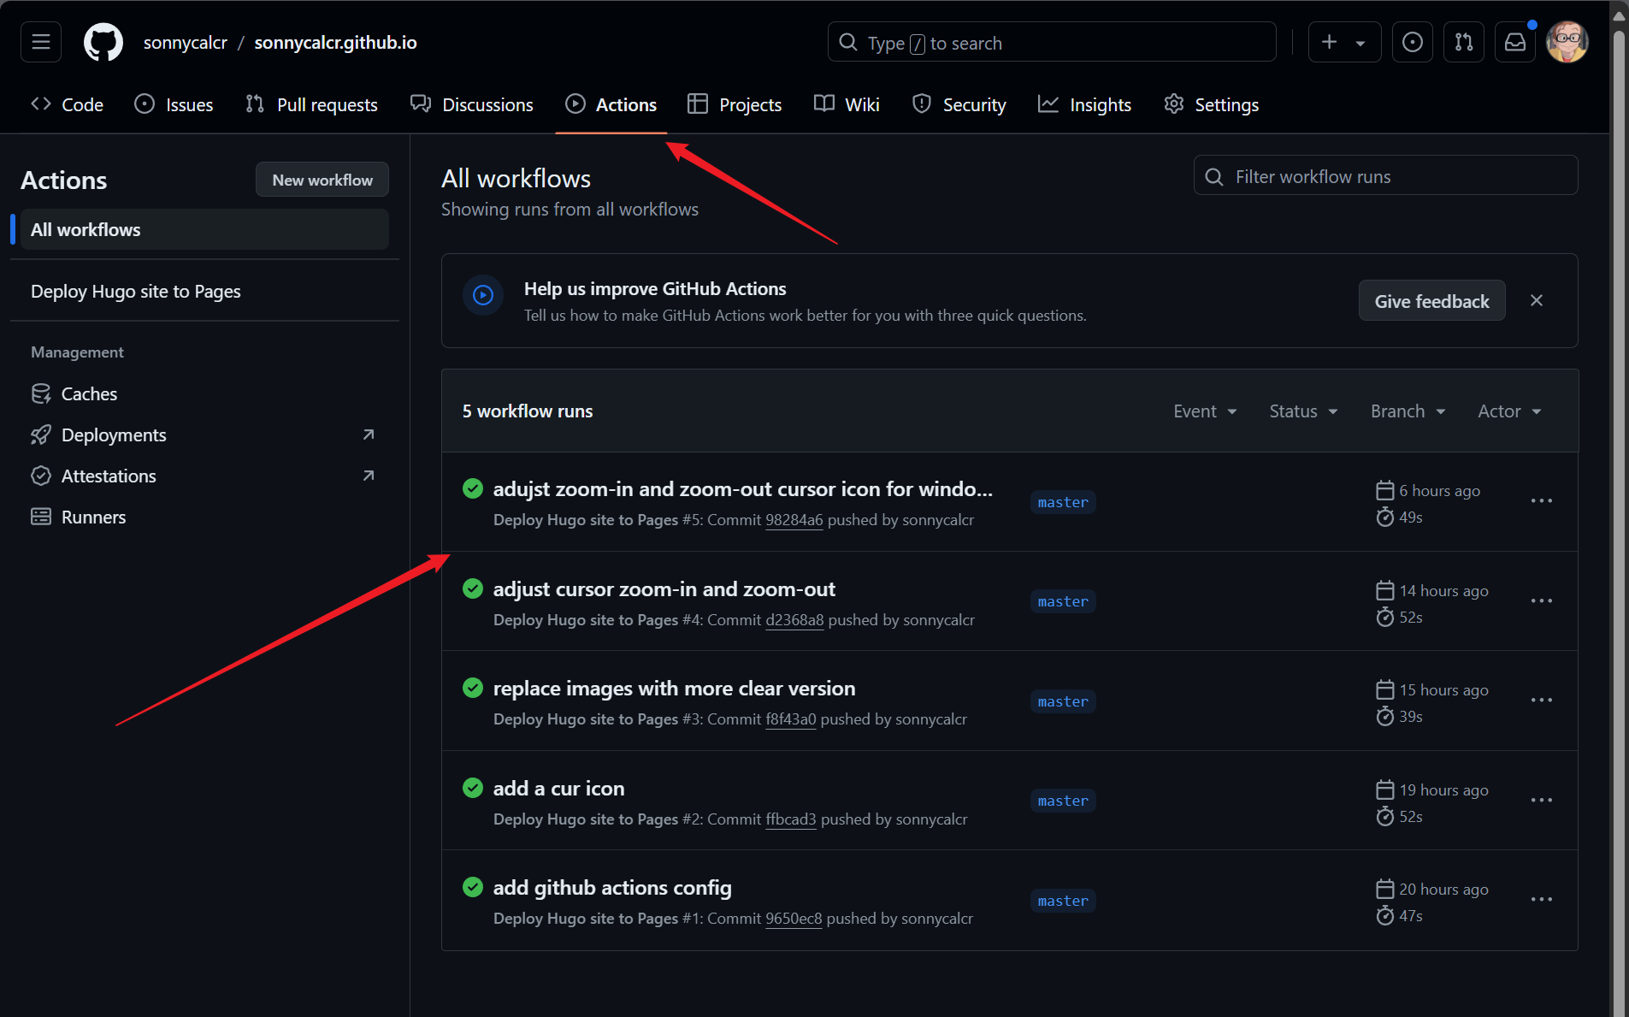Click the Give feedback button

[1431, 301]
